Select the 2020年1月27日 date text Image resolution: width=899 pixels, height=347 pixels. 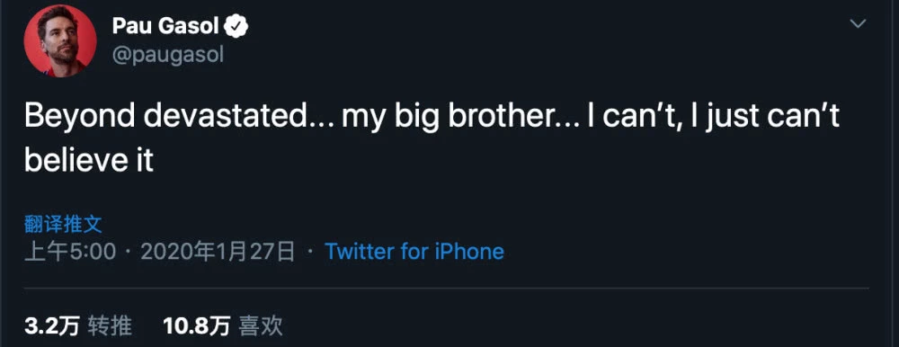[218, 251]
